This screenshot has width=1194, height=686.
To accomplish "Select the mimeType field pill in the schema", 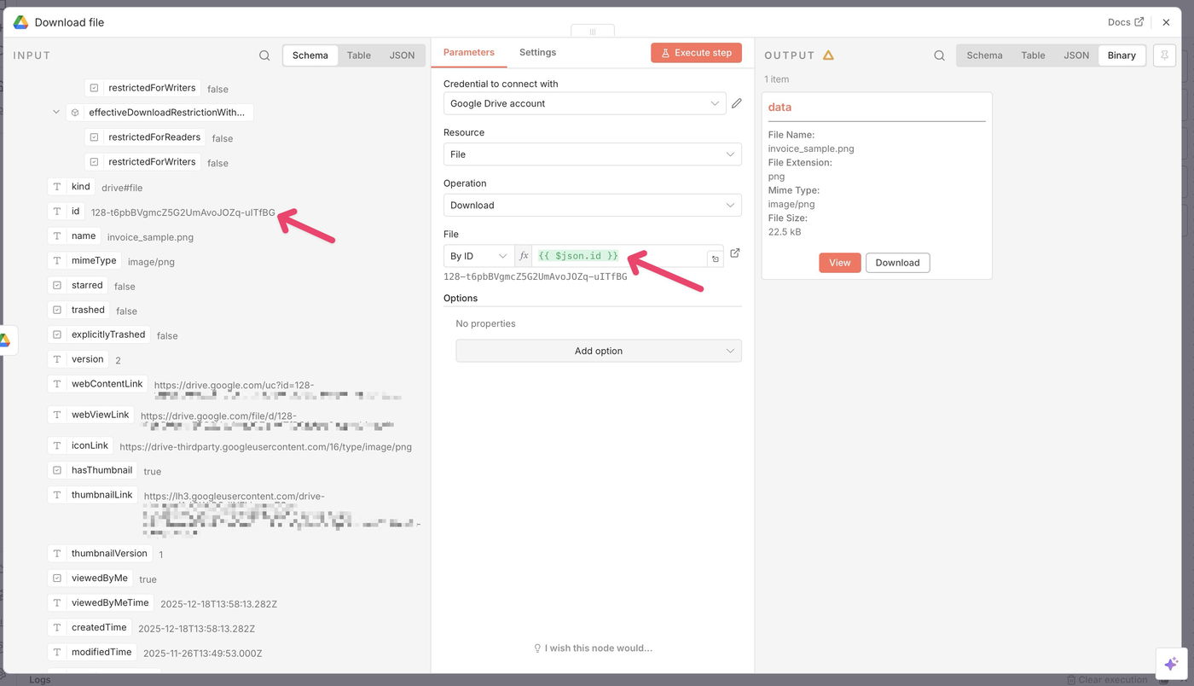I will [x=84, y=261].
